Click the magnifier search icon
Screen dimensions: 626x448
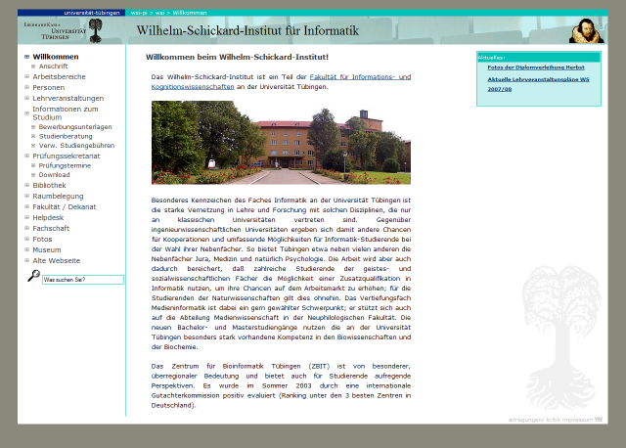coord(33,276)
